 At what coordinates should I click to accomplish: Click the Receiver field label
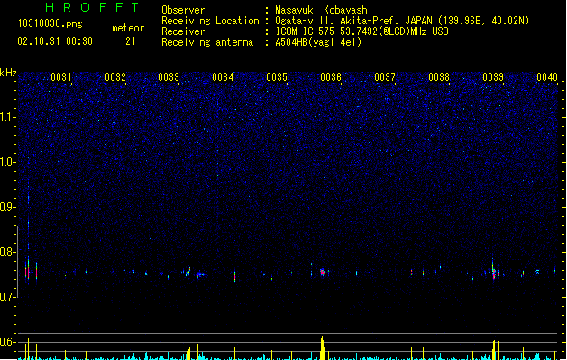[183, 31]
